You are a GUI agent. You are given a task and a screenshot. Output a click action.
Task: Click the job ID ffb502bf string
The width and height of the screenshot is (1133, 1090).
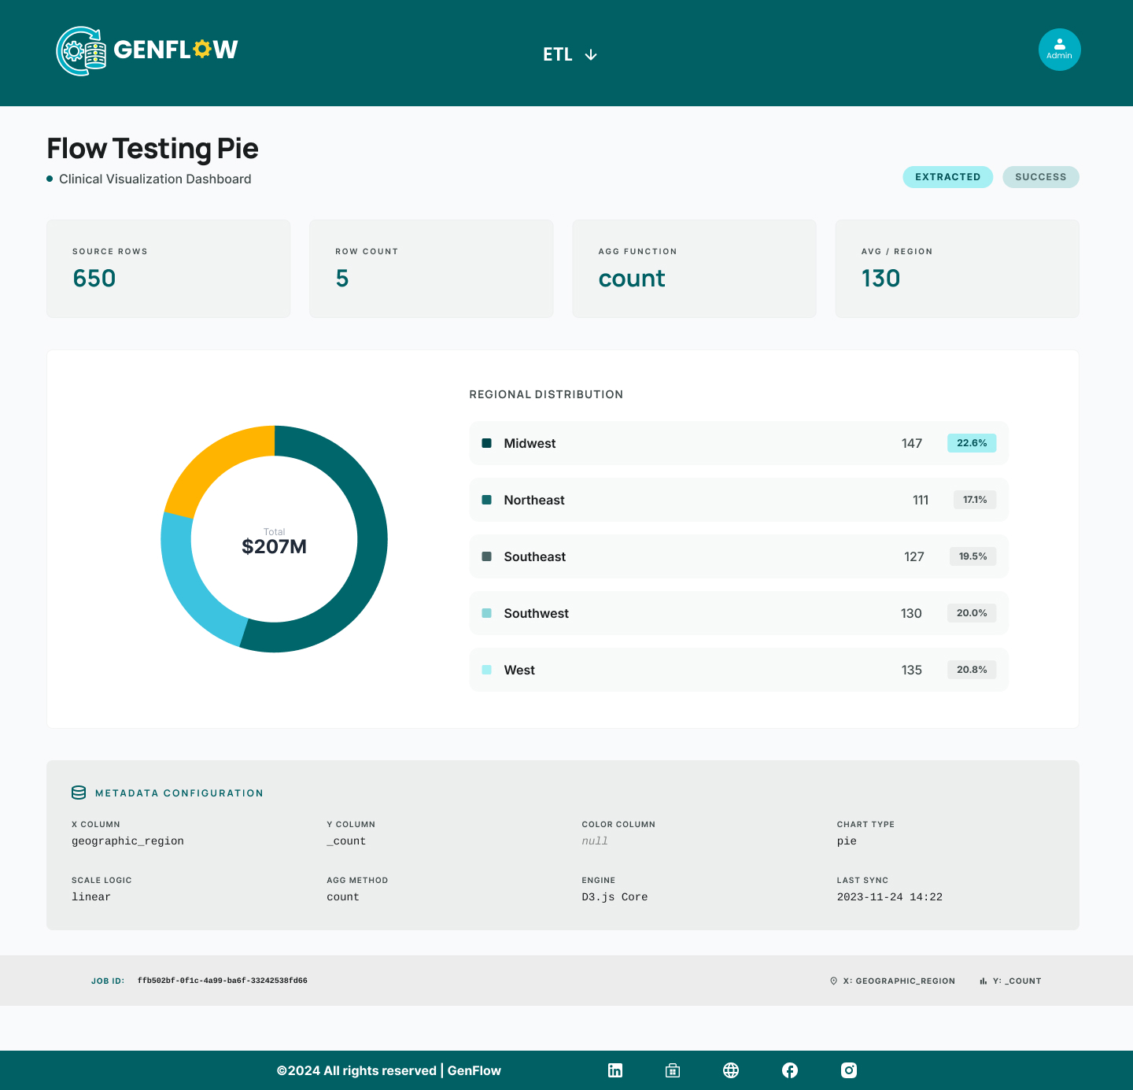pos(223,981)
